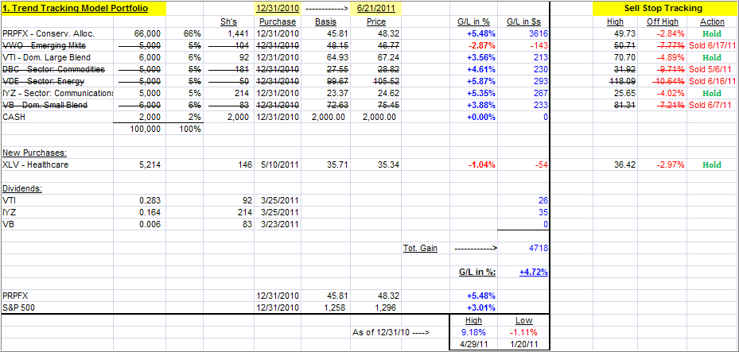Click the 'G/L in %' column header at top

click(473, 21)
